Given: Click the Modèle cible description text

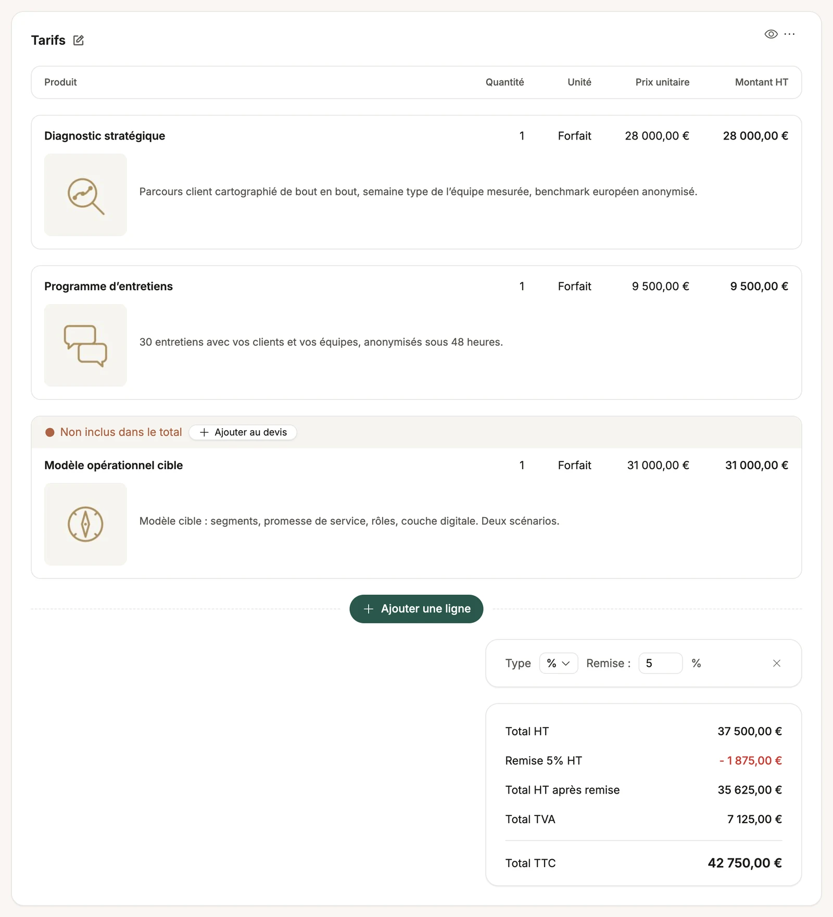Looking at the screenshot, I should point(349,521).
